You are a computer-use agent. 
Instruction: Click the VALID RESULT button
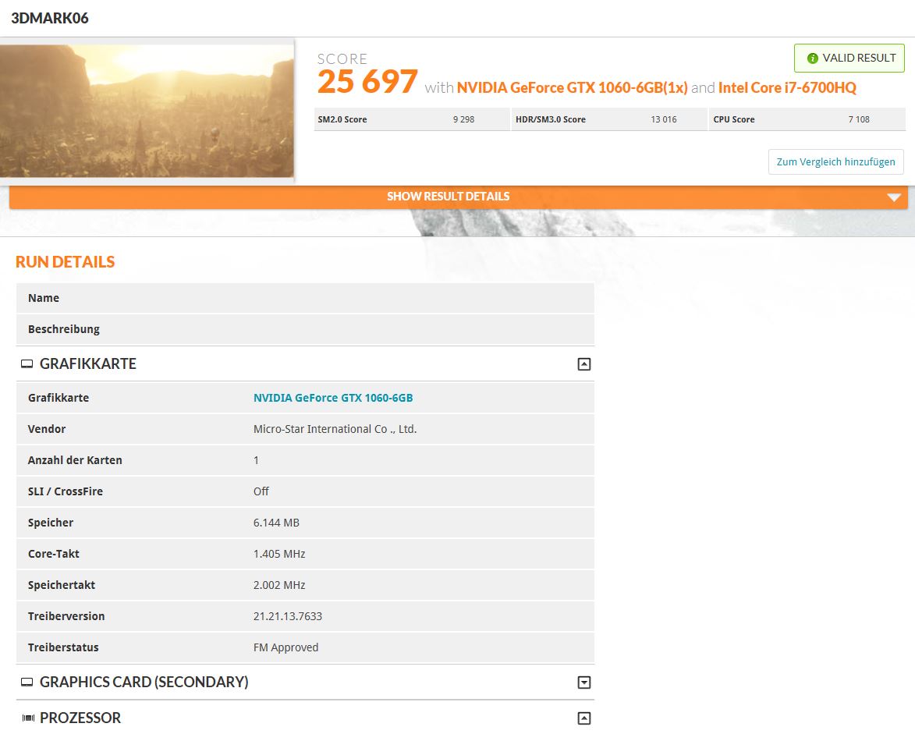coord(849,59)
